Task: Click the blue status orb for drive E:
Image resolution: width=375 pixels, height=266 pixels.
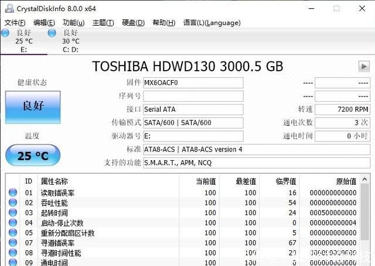Action: [x=5, y=33]
